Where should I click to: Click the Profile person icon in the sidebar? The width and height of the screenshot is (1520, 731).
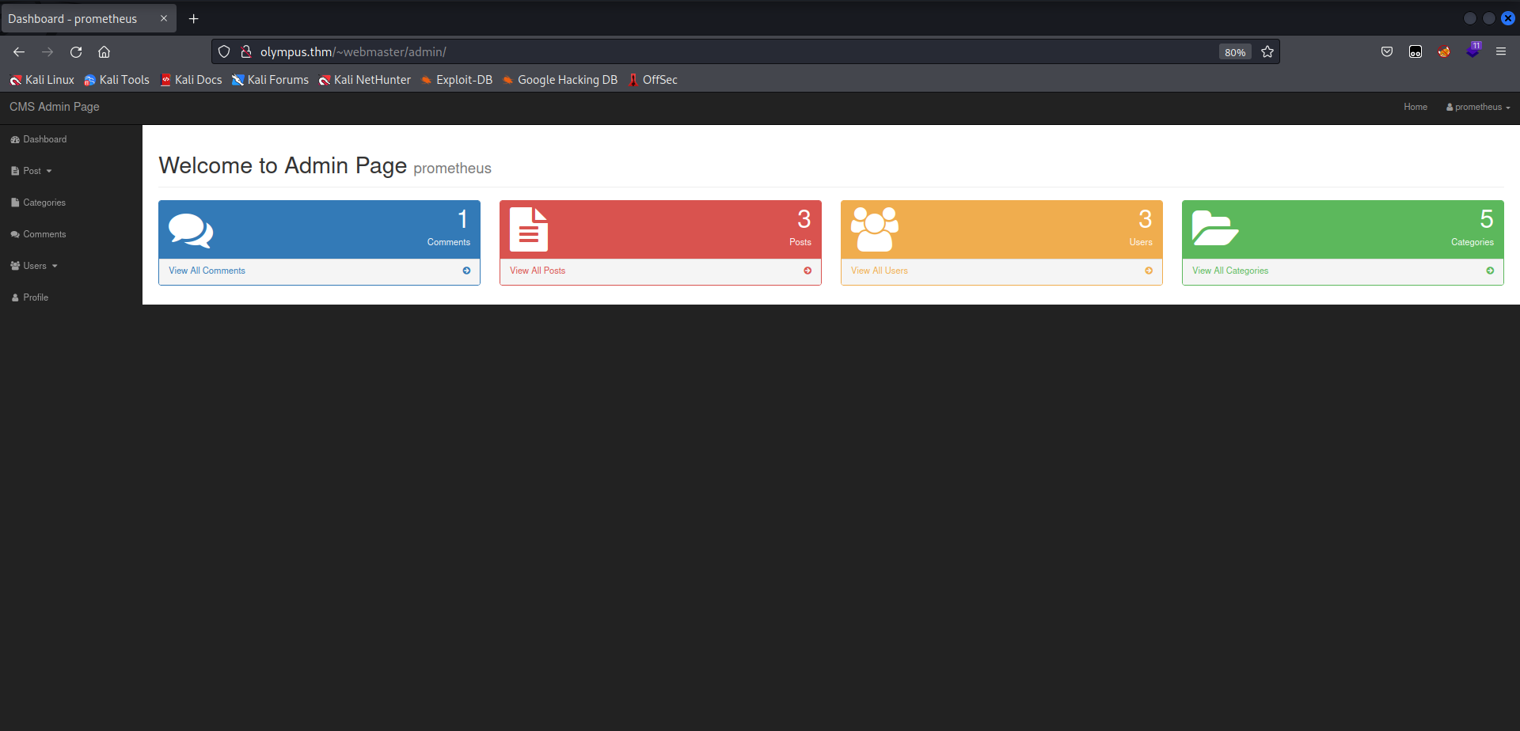(x=14, y=297)
